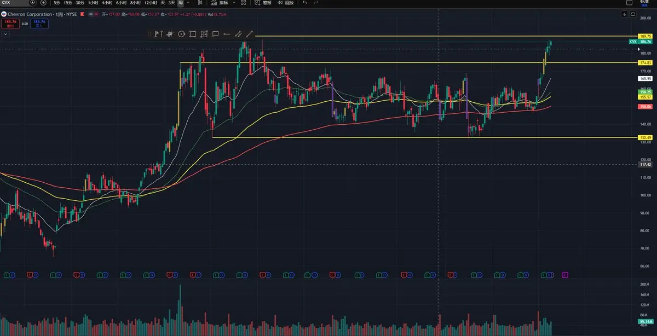Create an alert with 警报

click(x=263, y=3)
